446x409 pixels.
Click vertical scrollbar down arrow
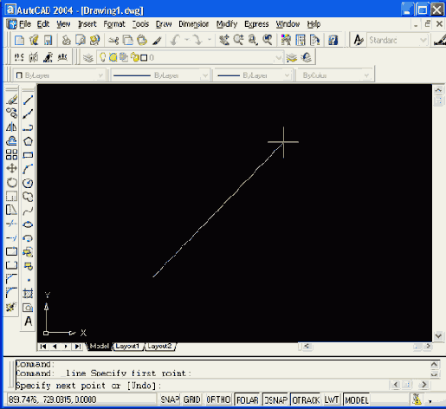point(438,335)
